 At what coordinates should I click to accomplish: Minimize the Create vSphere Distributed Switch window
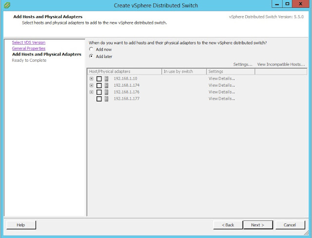[277, 4]
